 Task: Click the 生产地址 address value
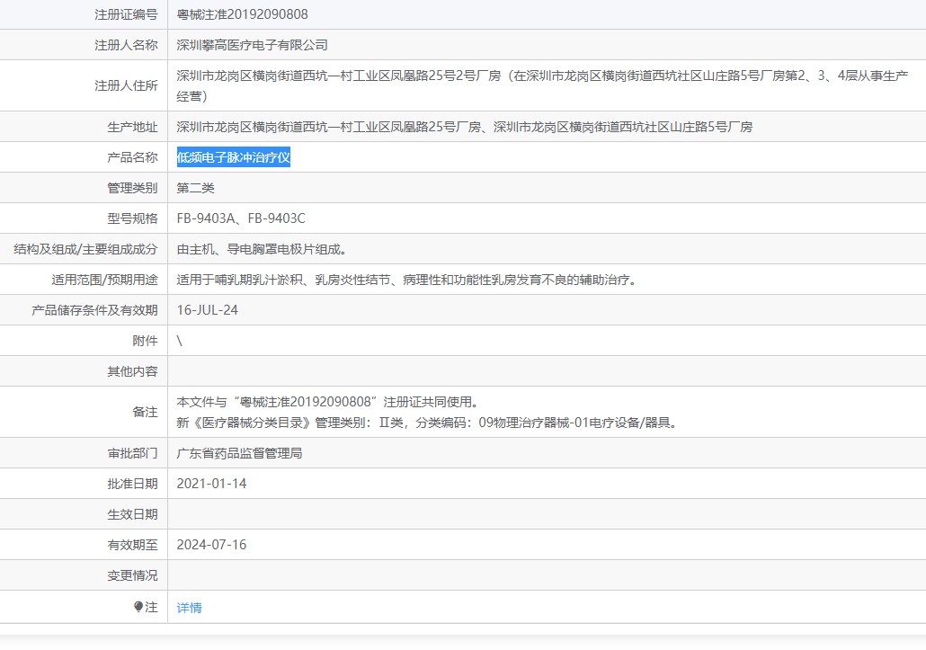click(x=464, y=127)
